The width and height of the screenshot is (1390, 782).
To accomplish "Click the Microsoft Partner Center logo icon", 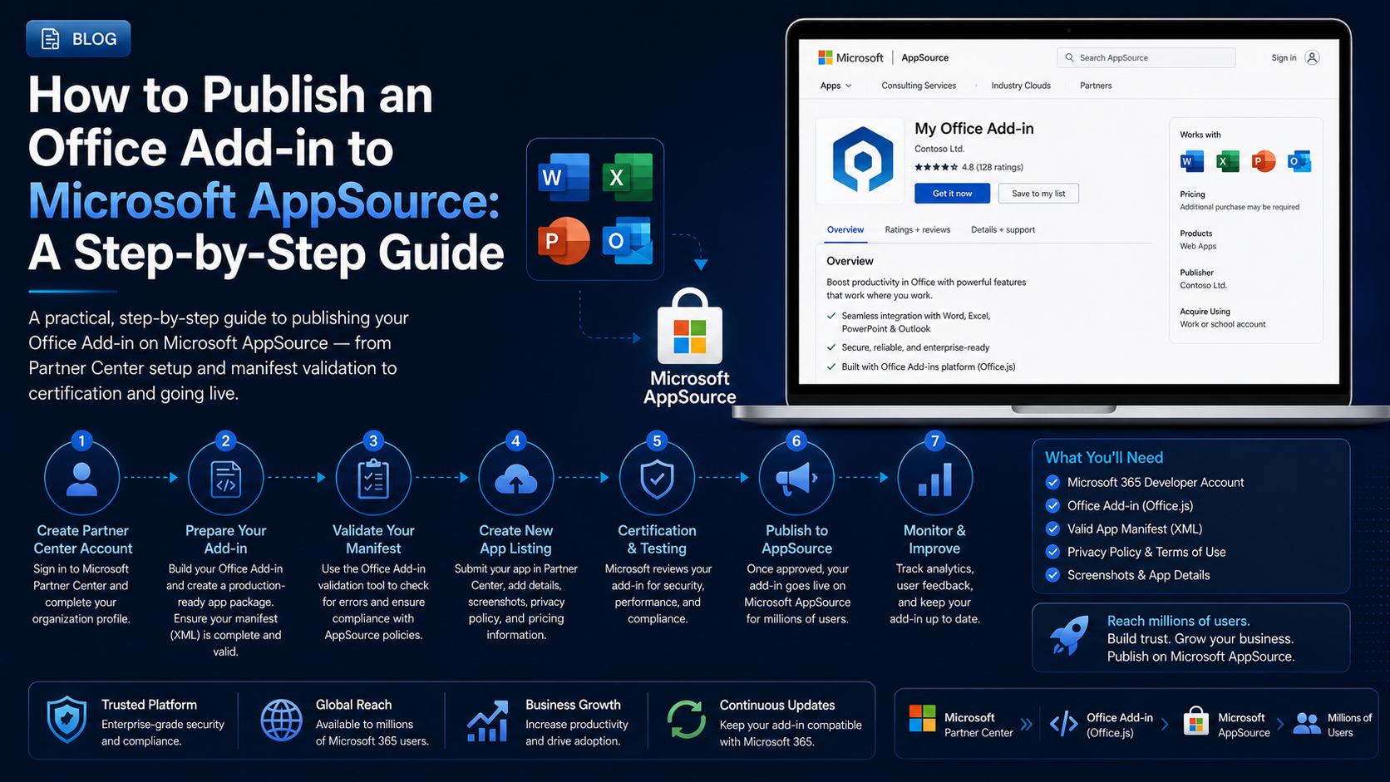I will coord(922,718).
